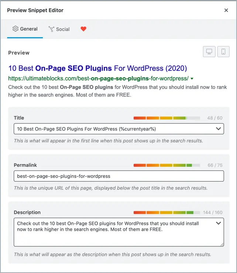Click the 'Permalink' field label
This screenshot has width=237, height=273.
(25, 165)
